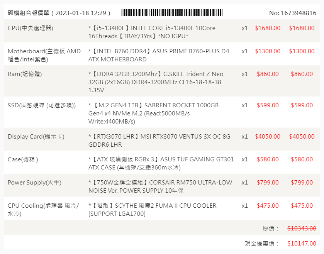Click the Motherboard category label

44,55
